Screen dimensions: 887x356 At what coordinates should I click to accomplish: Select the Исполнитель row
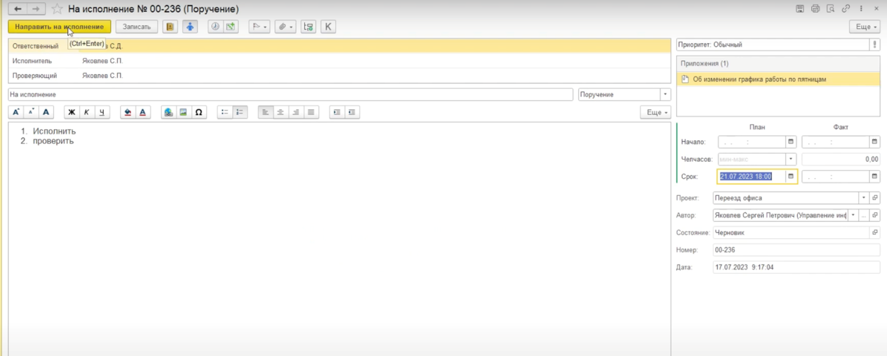click(340, 61)
